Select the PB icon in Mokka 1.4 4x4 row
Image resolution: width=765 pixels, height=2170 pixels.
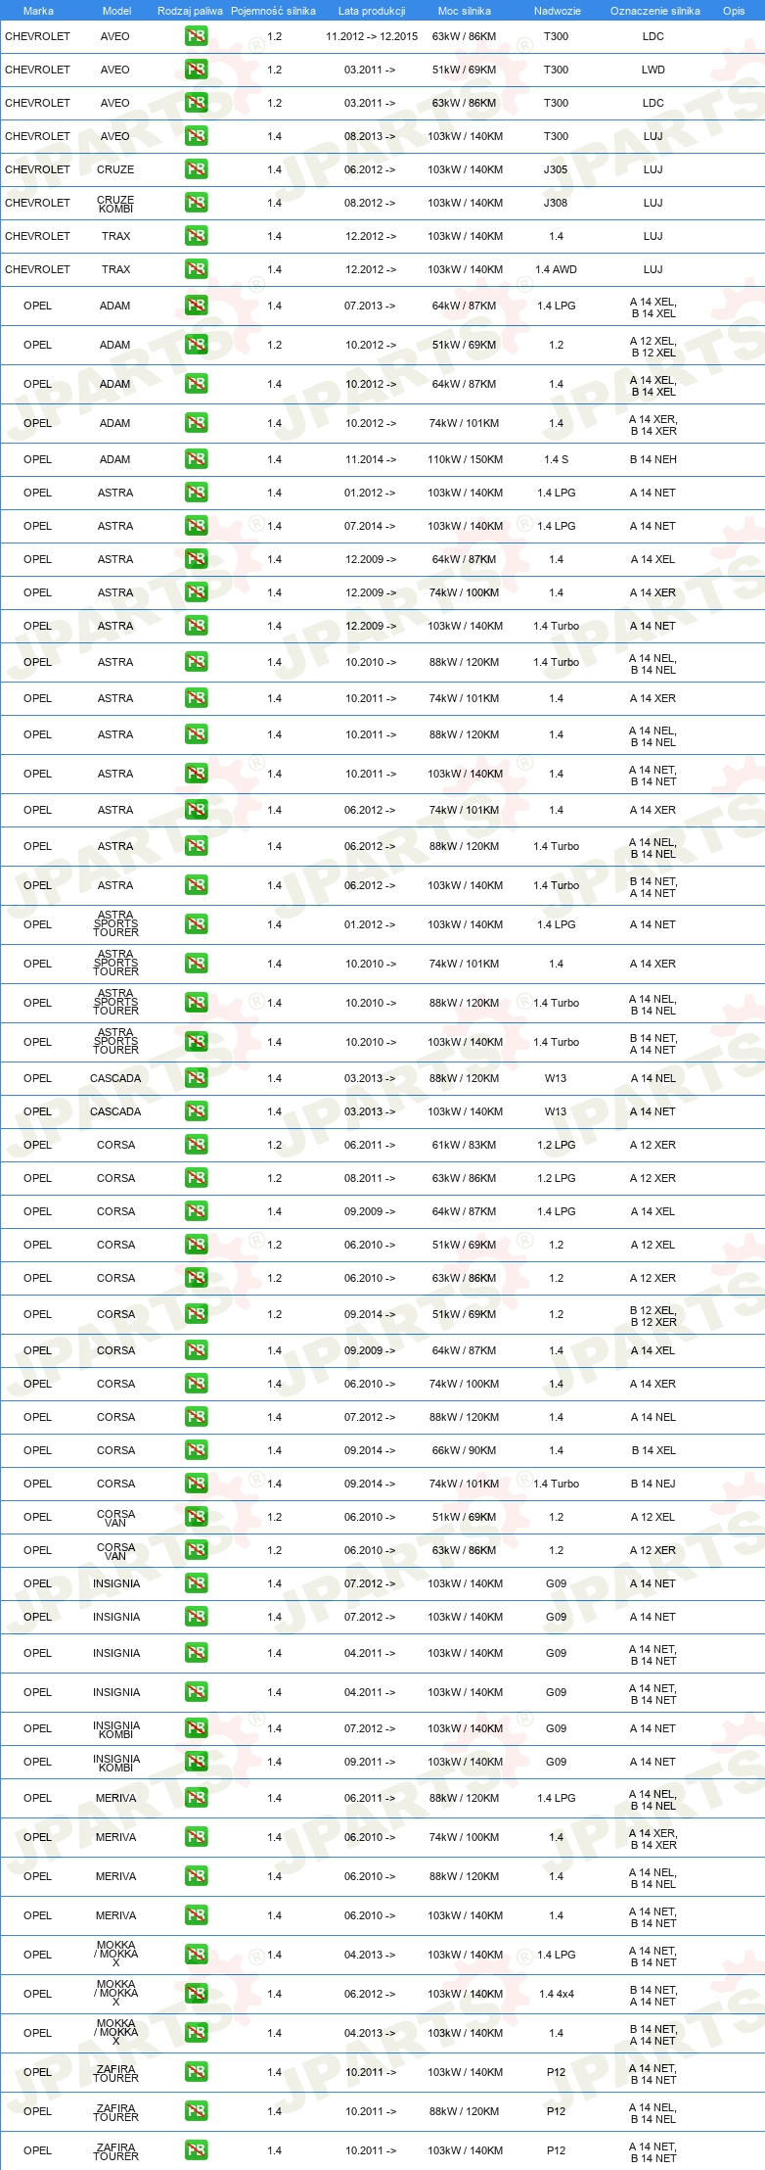click(x=196, y=1994)
